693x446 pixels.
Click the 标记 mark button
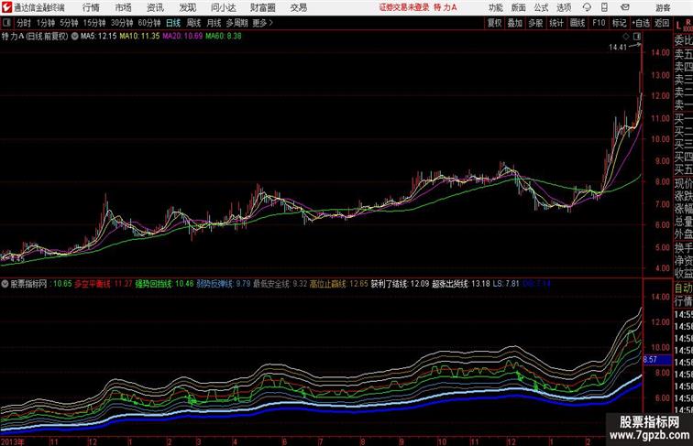click(x=619, y=23)
